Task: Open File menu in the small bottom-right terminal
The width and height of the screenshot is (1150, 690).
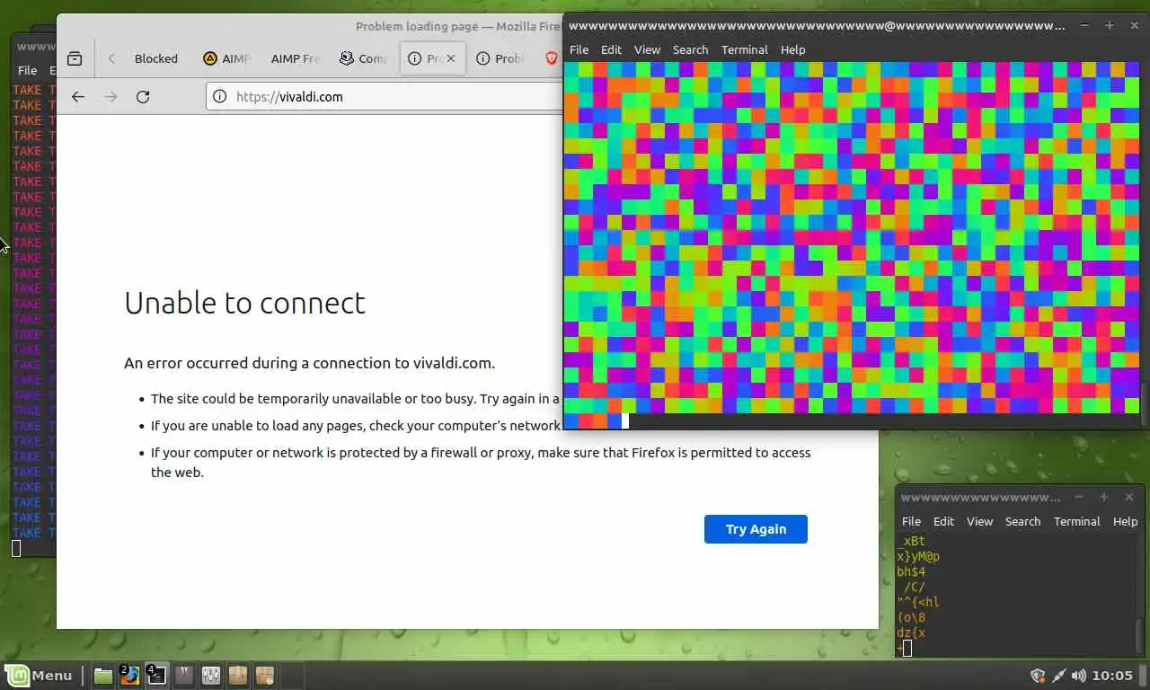Action: [x=911, y=521]
